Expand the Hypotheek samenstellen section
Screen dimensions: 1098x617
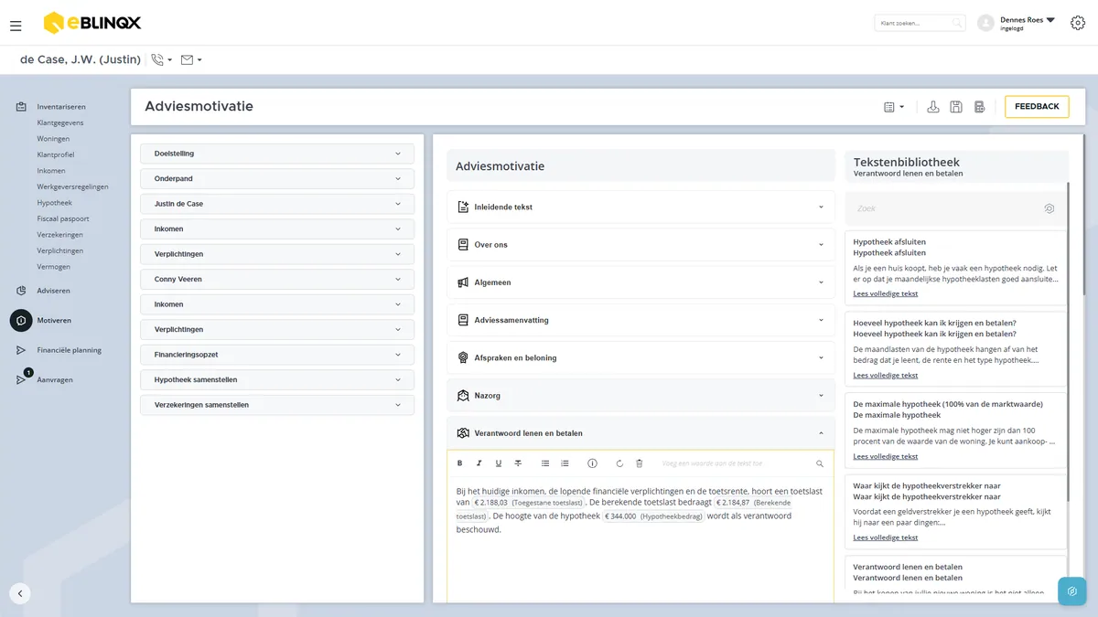pos(277,379)
